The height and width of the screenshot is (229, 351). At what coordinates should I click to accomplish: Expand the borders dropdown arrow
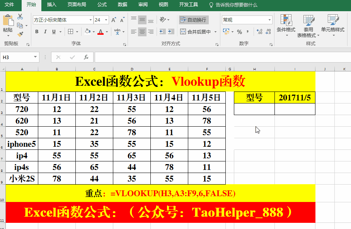pyautogui.click(x=77, y=32)
